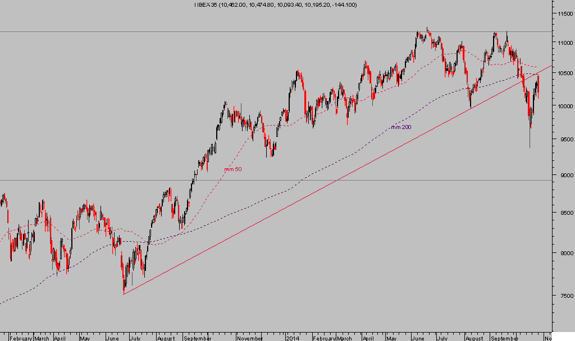Click the 8000 price axis label
575x341 pixels.
tap(564, 253)
